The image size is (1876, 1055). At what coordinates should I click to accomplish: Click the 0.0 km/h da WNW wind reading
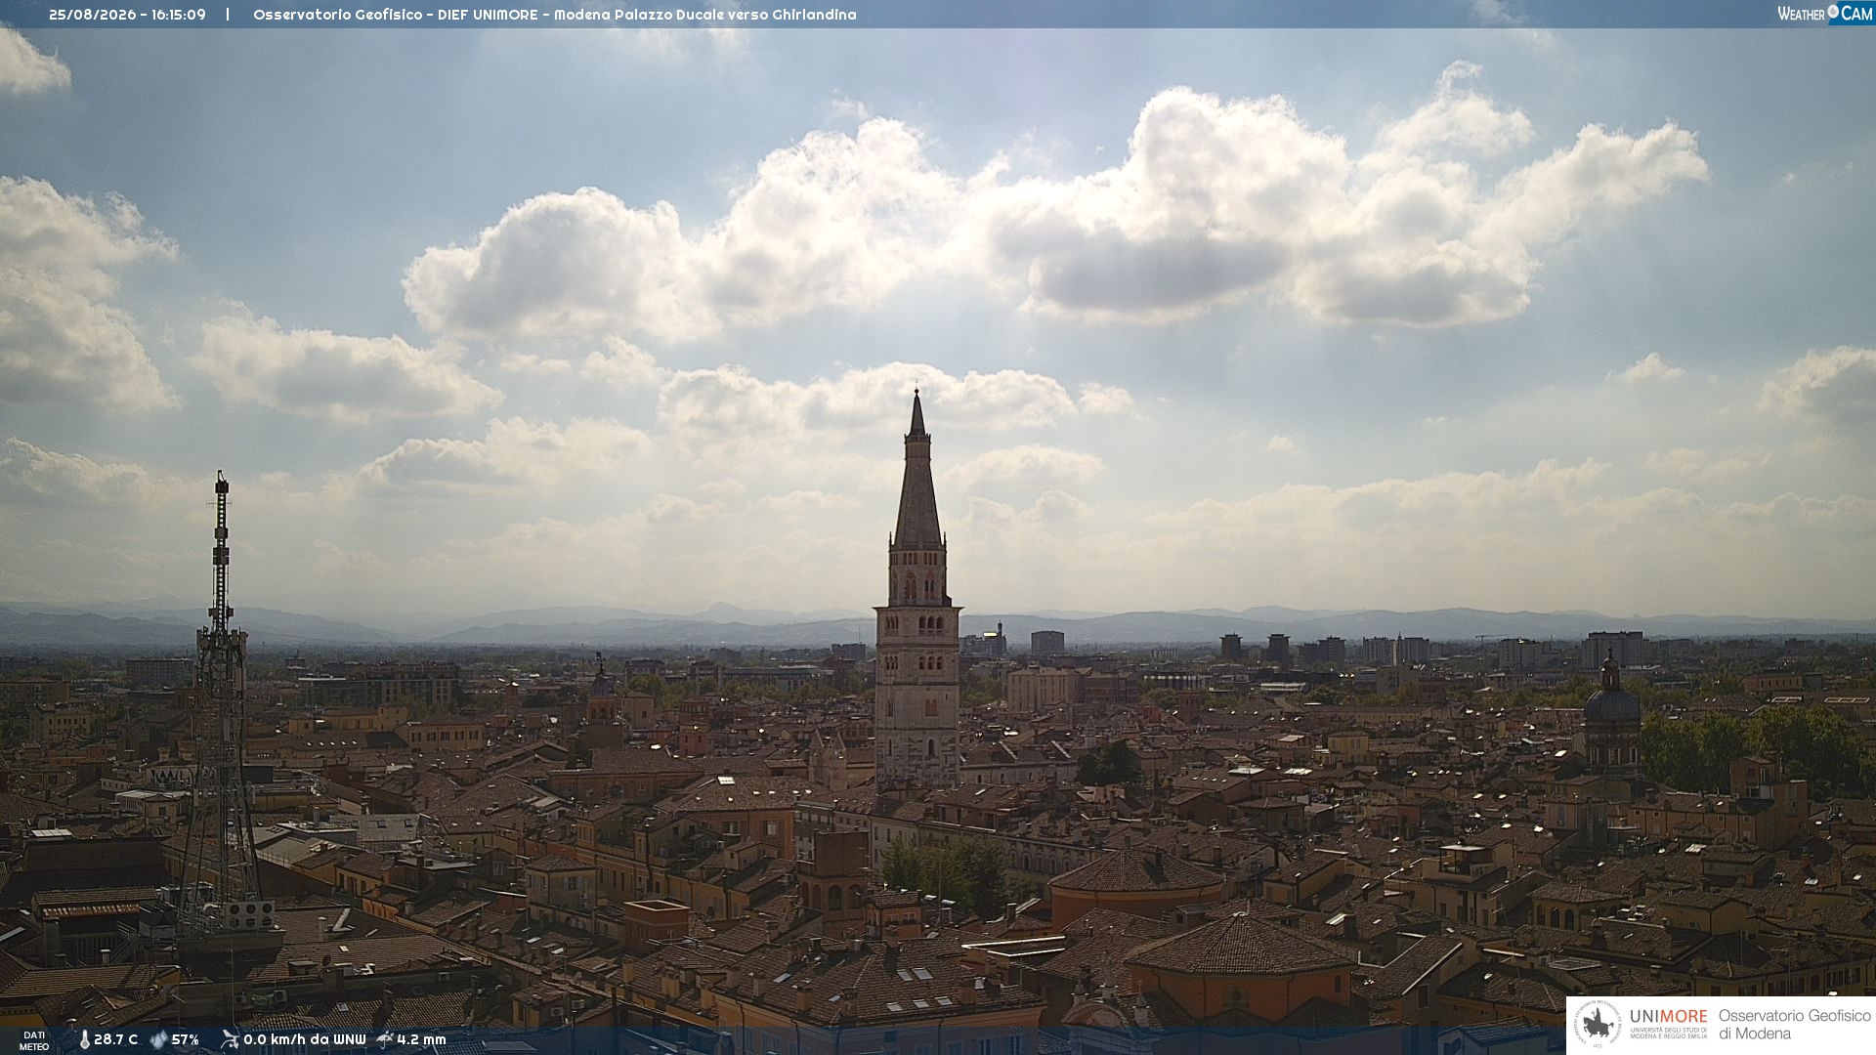click(304, 1040)
